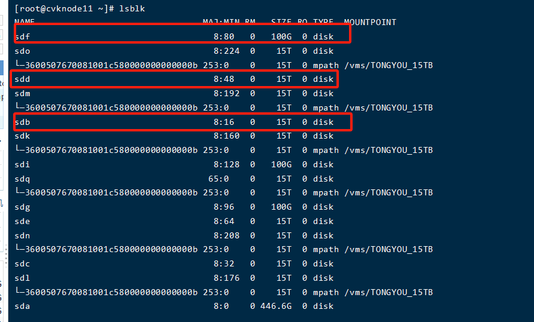Click the 8:64 device number
534x322 pixels.
(x=224, y=222)
